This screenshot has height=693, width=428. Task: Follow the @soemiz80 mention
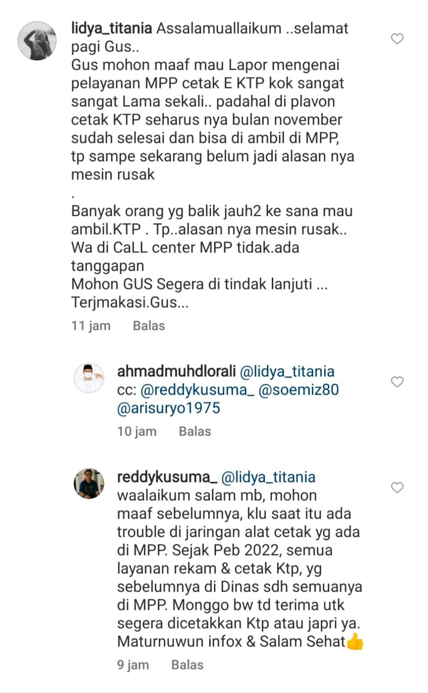[x=299, y=390]
